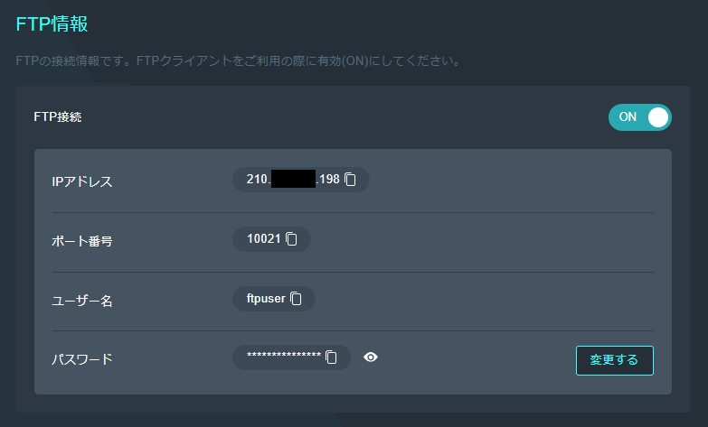
Task: Show the password with eye icon
Action: pyautogui.click(x=371, y=357)
